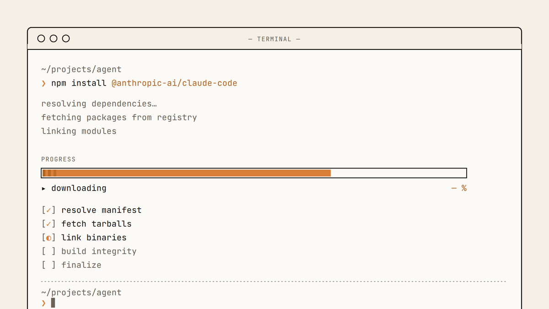The height and width of the screenshot is (309, 549).
Task: Click the 'fetch tarballs' step label
Action: 97,224
